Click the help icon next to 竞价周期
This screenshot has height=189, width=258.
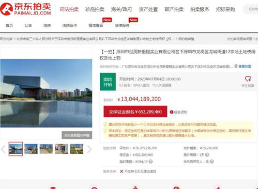(207, 155)
